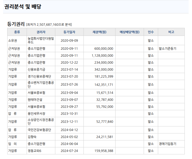Select the 소유권 type cell

click(x=17, y=41)
